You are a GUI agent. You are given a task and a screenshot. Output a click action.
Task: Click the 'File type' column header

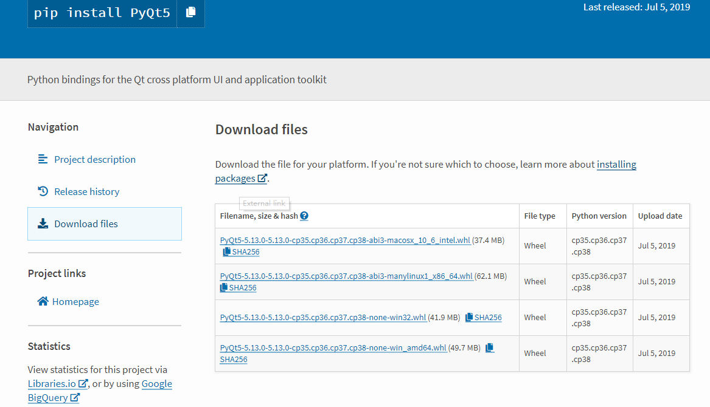click(x=540, y=216)
